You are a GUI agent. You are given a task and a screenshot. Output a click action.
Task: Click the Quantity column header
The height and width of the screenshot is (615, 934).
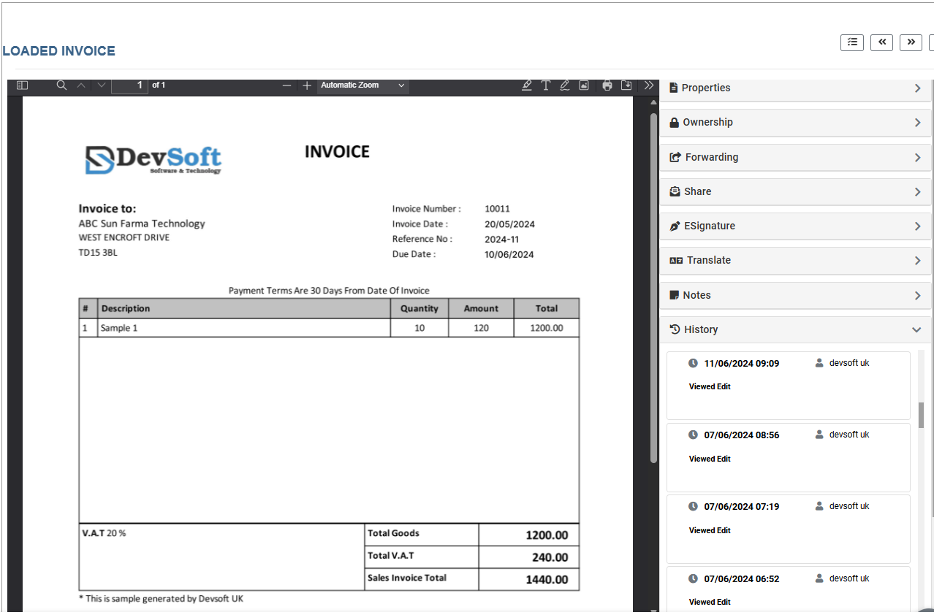419,308
